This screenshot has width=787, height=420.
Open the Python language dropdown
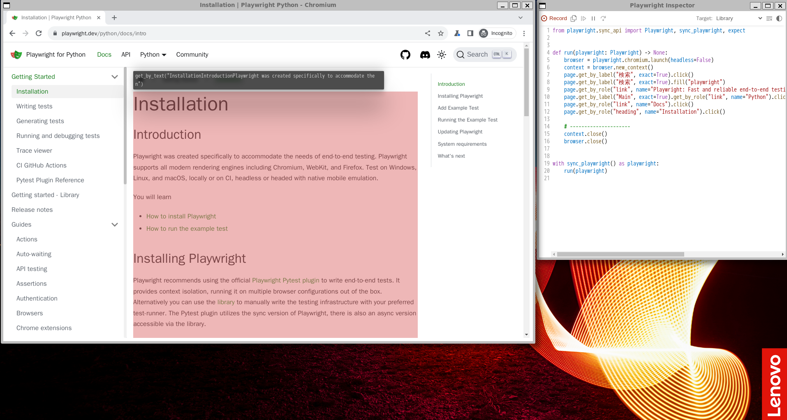(x=153, y=55)
